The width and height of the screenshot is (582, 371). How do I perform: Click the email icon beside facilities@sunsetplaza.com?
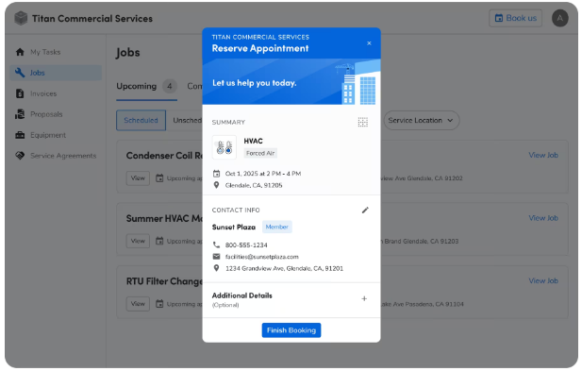point(216,257)
